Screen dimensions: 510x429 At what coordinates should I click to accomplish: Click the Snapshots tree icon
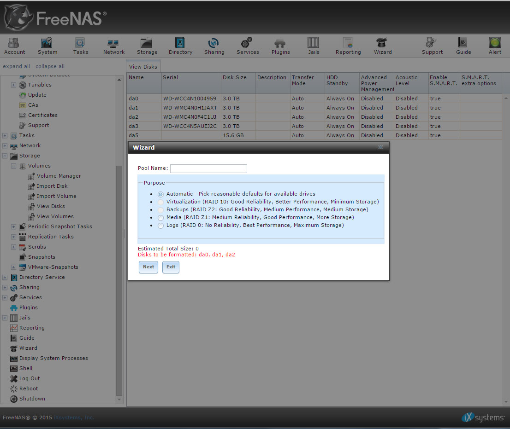pos(23,257)
